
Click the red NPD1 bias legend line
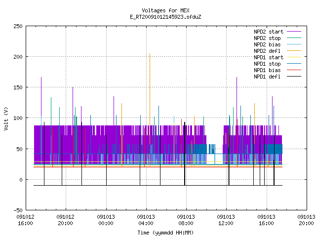click(x=294, y=70)
